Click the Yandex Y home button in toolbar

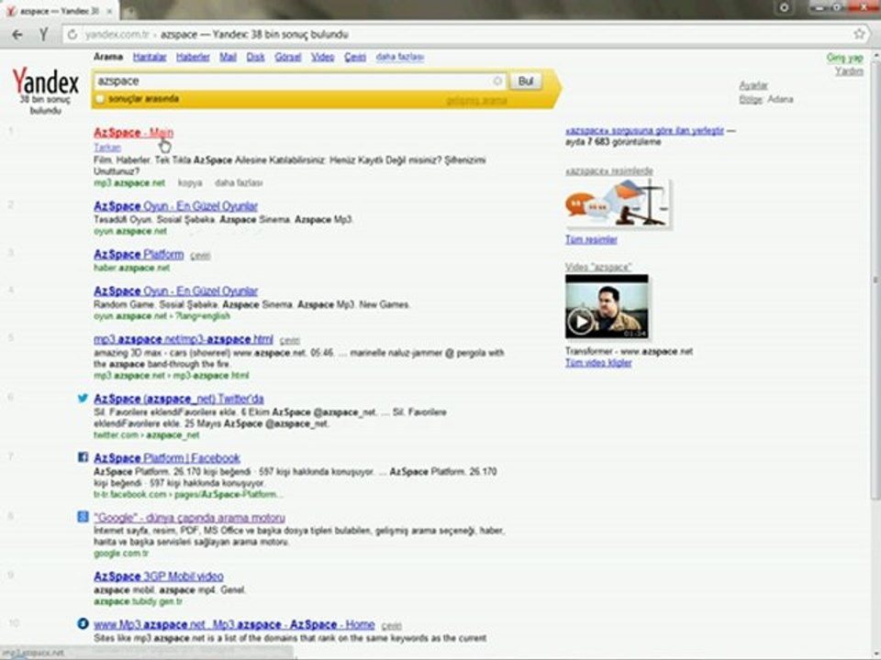coord(44,34)
